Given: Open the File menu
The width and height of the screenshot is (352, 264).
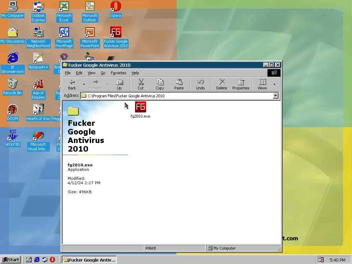Looking at the screenshot, I should point(68,73).
